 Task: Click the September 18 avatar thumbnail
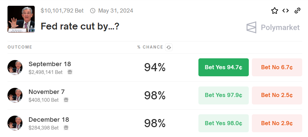click(15, 67)
